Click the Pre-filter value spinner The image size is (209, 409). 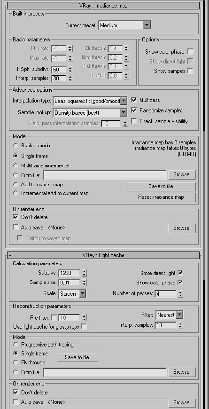click(84, 318)
